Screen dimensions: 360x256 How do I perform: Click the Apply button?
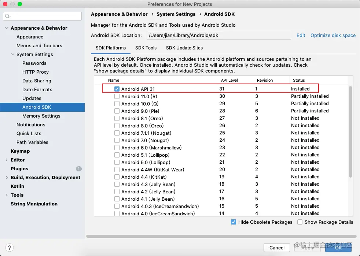pos(308,248)
